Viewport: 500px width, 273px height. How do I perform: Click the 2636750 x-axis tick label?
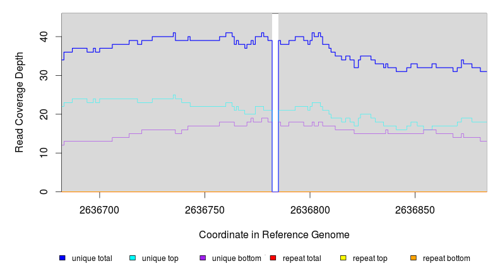coord(205,210)
